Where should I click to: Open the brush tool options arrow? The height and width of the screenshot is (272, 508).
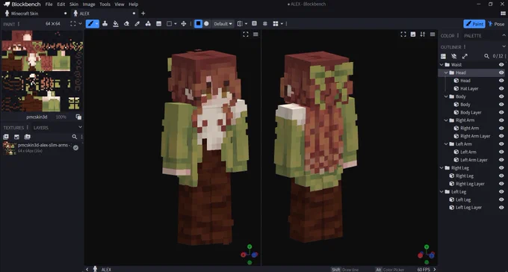(x=97, y=24)
